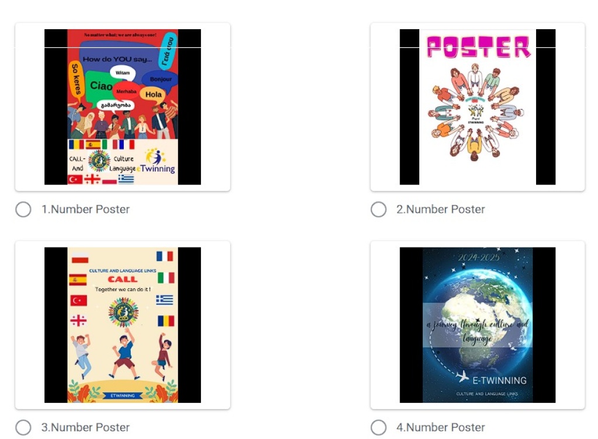Click the '1.Number Poster' option label
The height and width of the screenshot is (439, 598).
[86, 209]
